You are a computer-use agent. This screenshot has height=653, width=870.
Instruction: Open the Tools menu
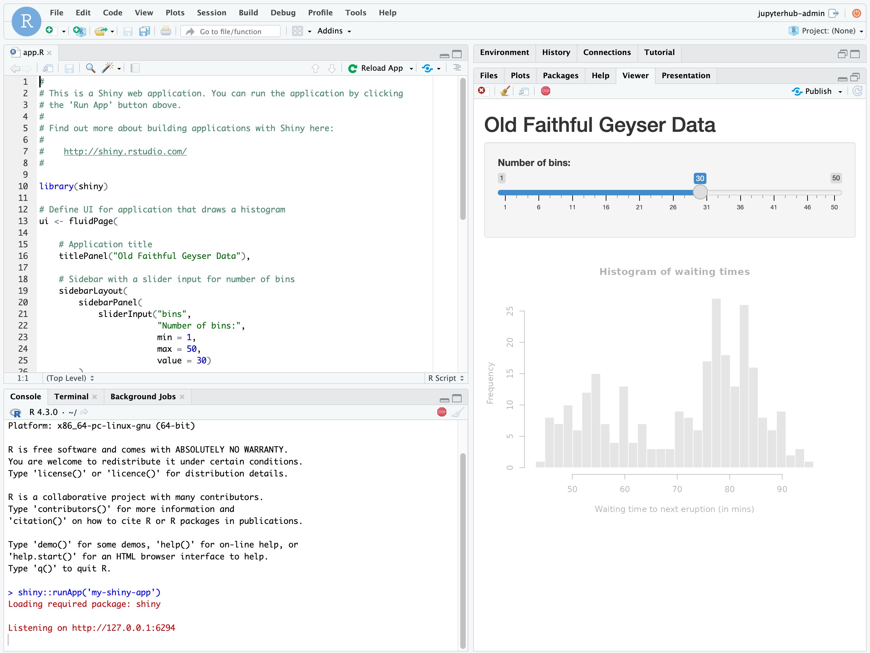(x=355, y=12)
